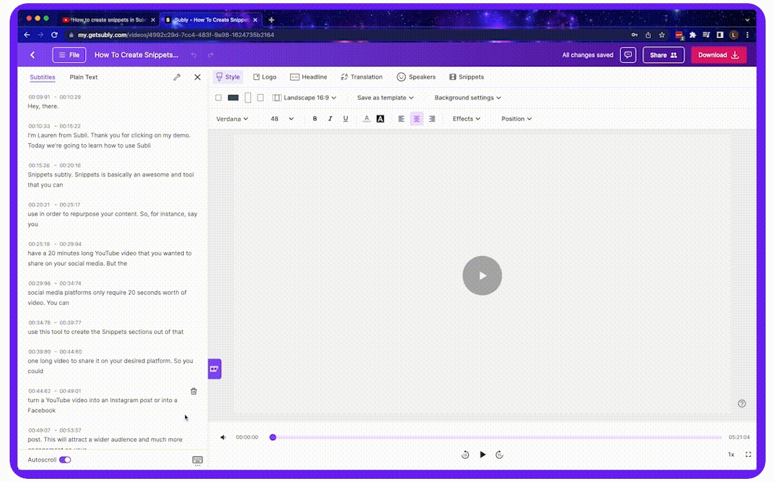Screen dimensions: 774x482
Task: Open the comments chat icon
Action: [628, 55]
